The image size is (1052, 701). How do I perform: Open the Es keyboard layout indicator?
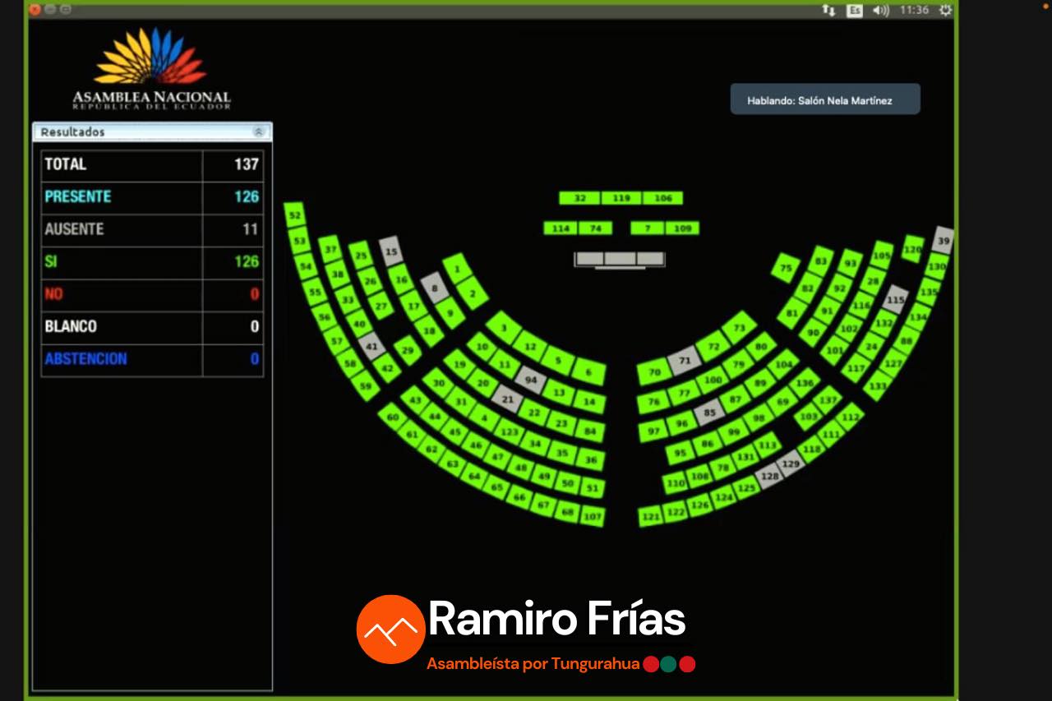855,10
